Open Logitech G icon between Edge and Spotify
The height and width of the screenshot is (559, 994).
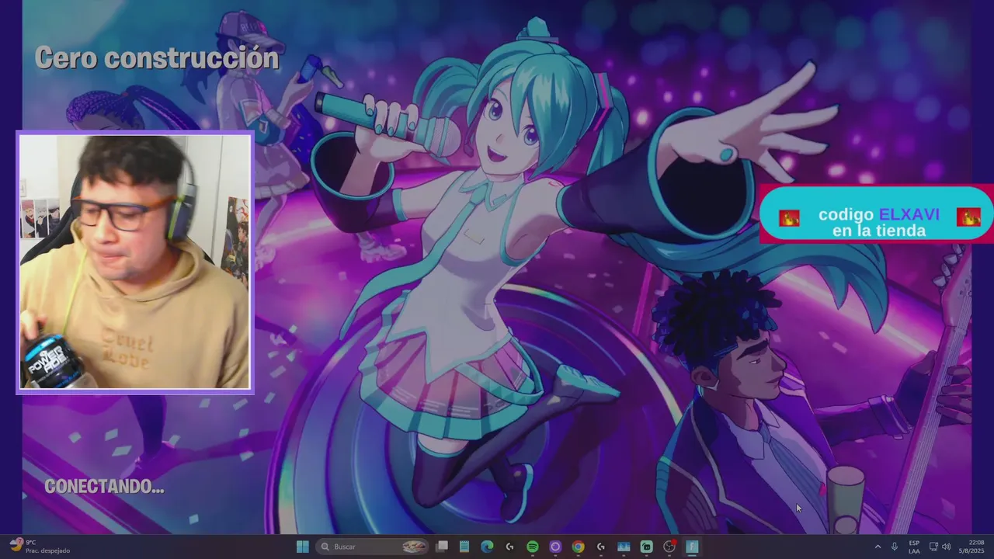point(509,547)
